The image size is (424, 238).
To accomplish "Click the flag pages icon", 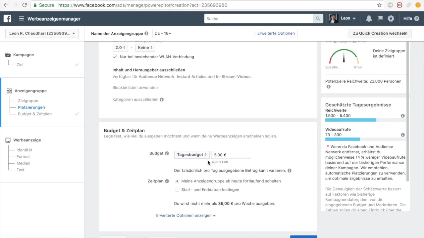I will click(380, 19).
